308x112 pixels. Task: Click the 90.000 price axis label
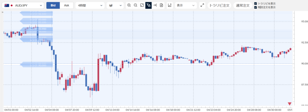coord(304,63)
